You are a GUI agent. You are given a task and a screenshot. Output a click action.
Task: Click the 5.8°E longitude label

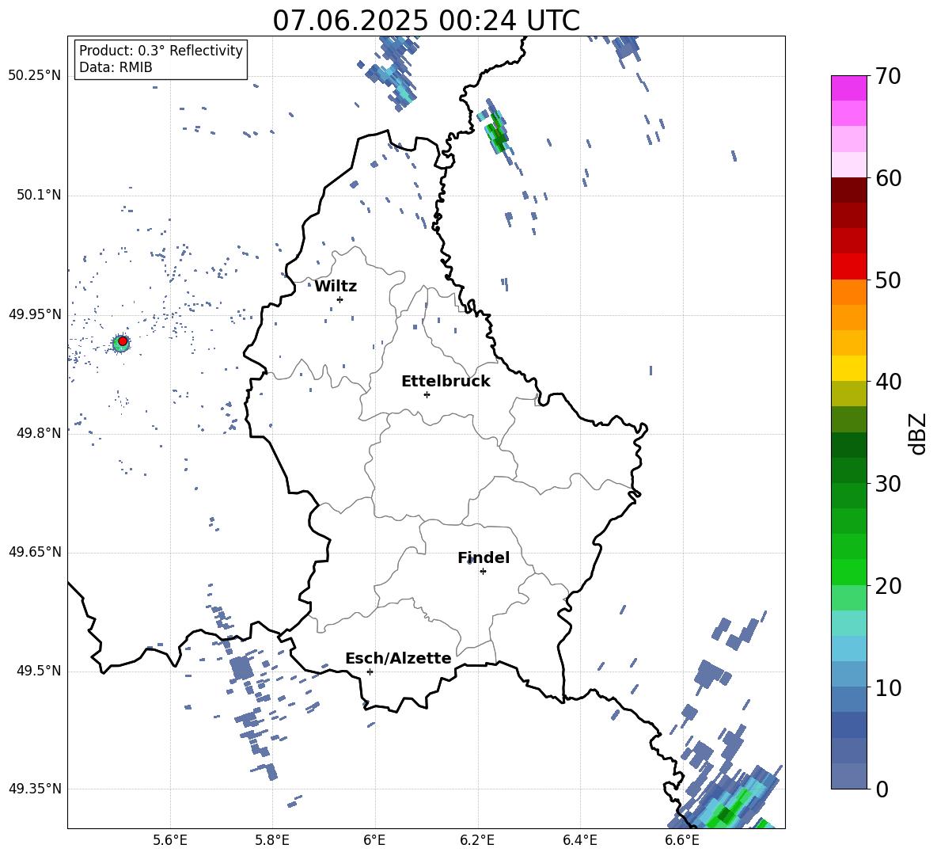tap(272, 840)
